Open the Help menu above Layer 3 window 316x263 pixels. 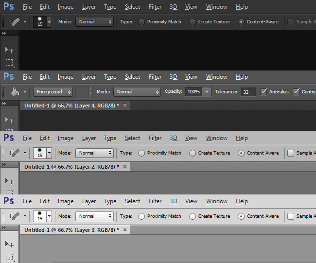242,201
